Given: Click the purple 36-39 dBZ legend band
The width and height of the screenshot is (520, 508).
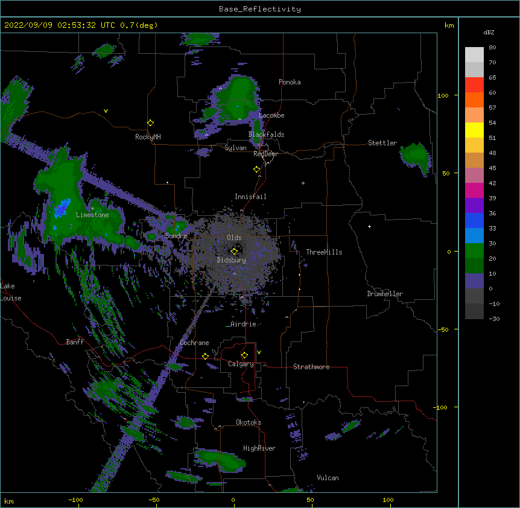Looking at the screenshot, I should pos(474,205).
